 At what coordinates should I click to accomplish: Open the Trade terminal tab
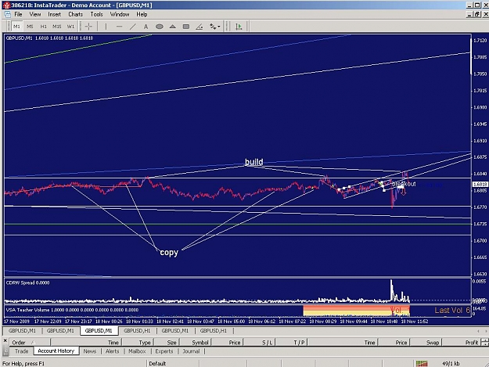(x=22, y=351)
